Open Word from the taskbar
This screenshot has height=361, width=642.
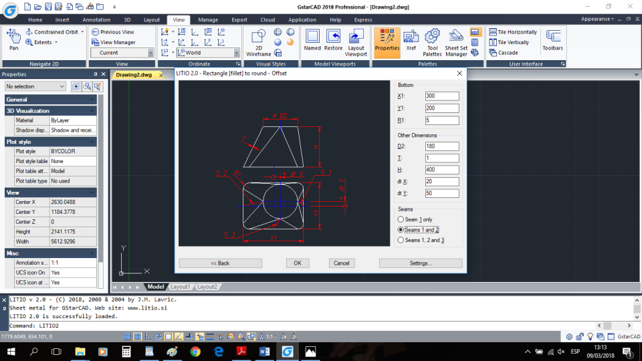coord(265,352)
